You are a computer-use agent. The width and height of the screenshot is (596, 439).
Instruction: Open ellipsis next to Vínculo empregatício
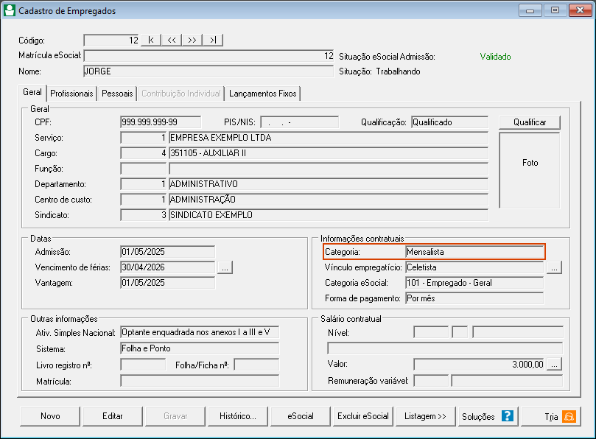pos(555,267)
